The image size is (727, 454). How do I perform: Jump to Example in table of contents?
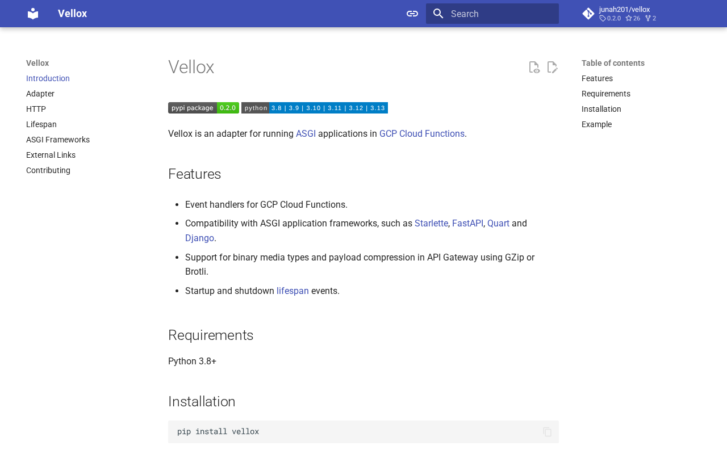coord(596,124)
